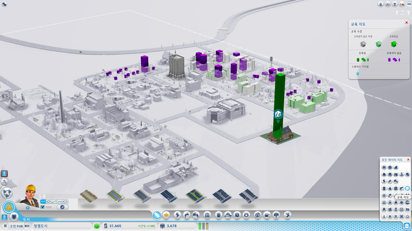The image size is (412, 231).
Task: Select rectangle road drawing mode
Action: [x=48, y=202]
